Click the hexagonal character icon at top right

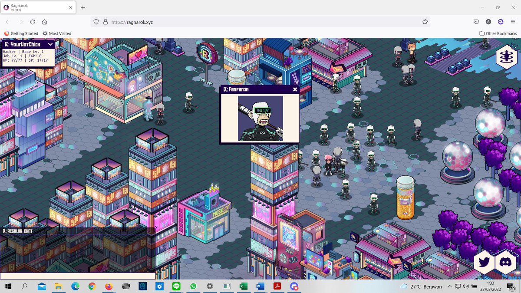pos(507,57)
